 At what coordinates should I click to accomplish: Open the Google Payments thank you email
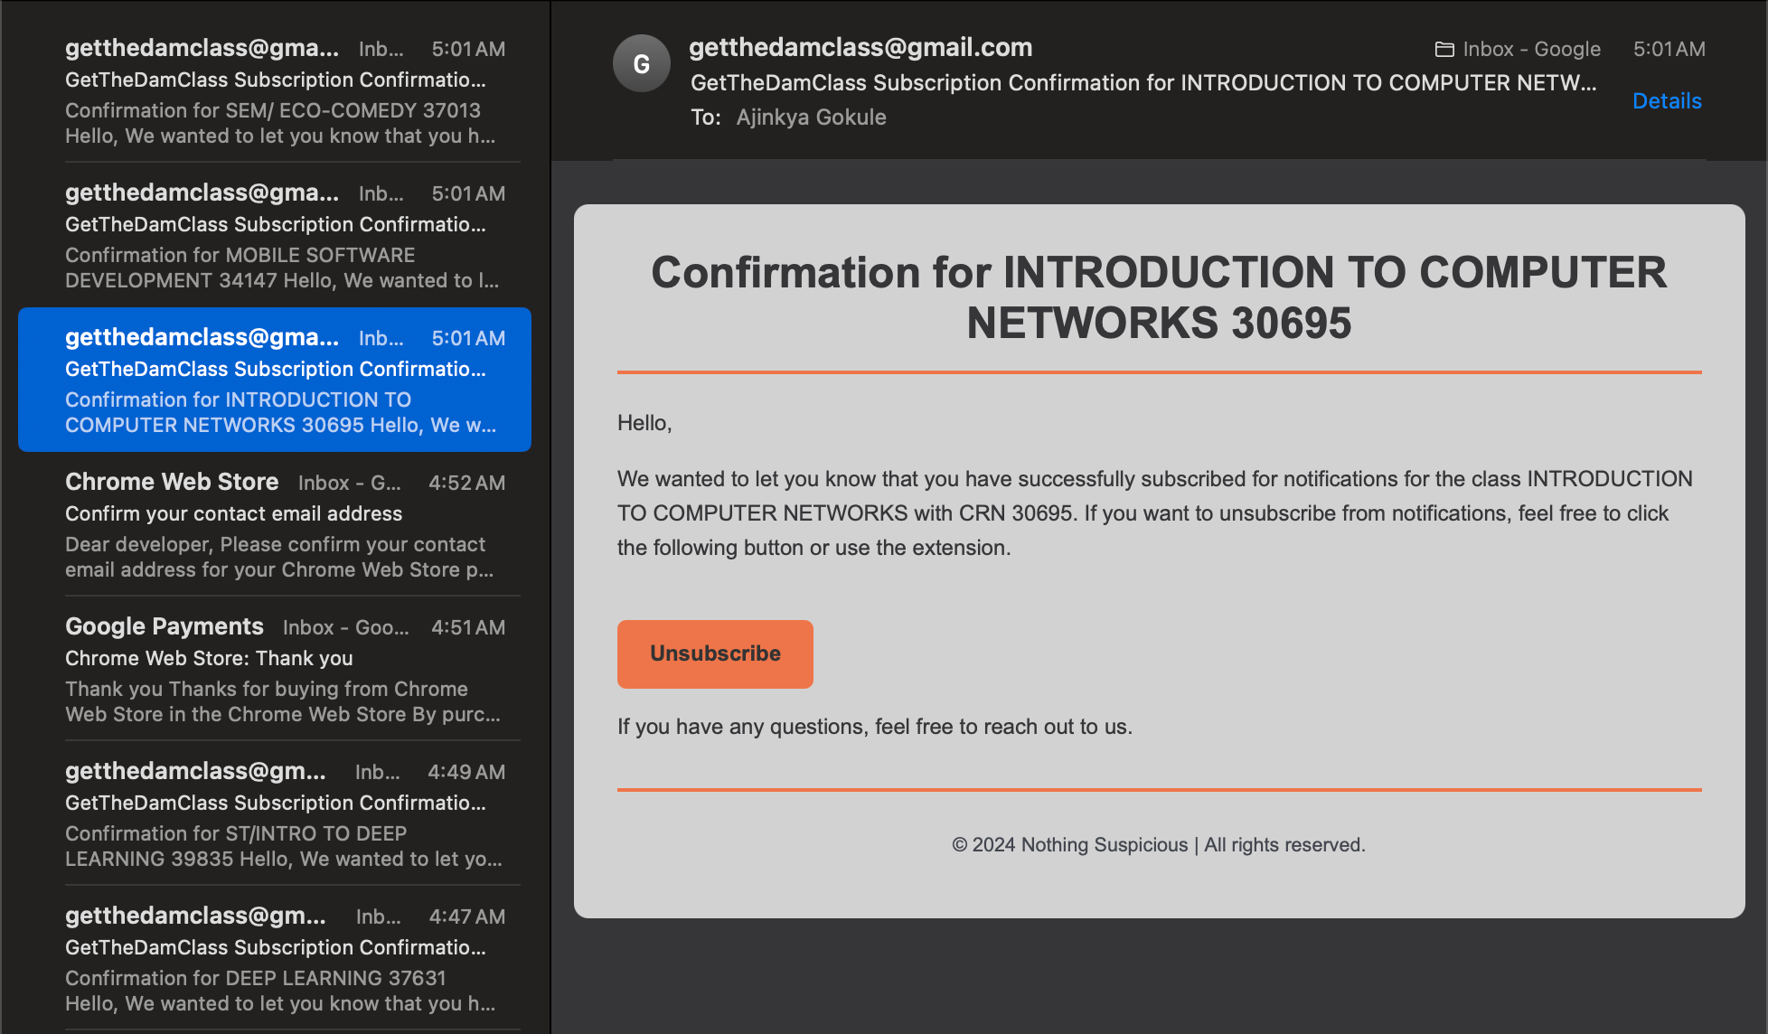click(280, 671)
